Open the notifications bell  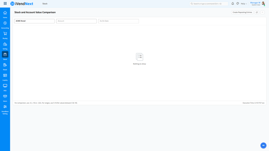pyautogui.click(x=232, y=4)
